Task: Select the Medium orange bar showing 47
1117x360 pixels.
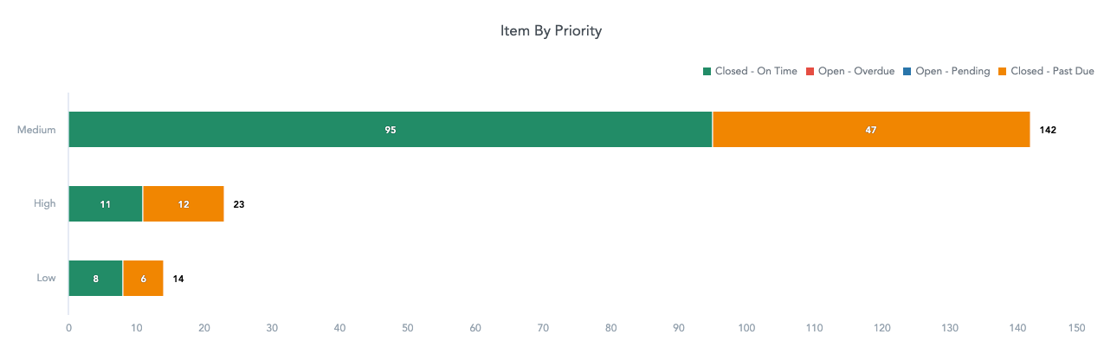Action: tap(871, 130)
